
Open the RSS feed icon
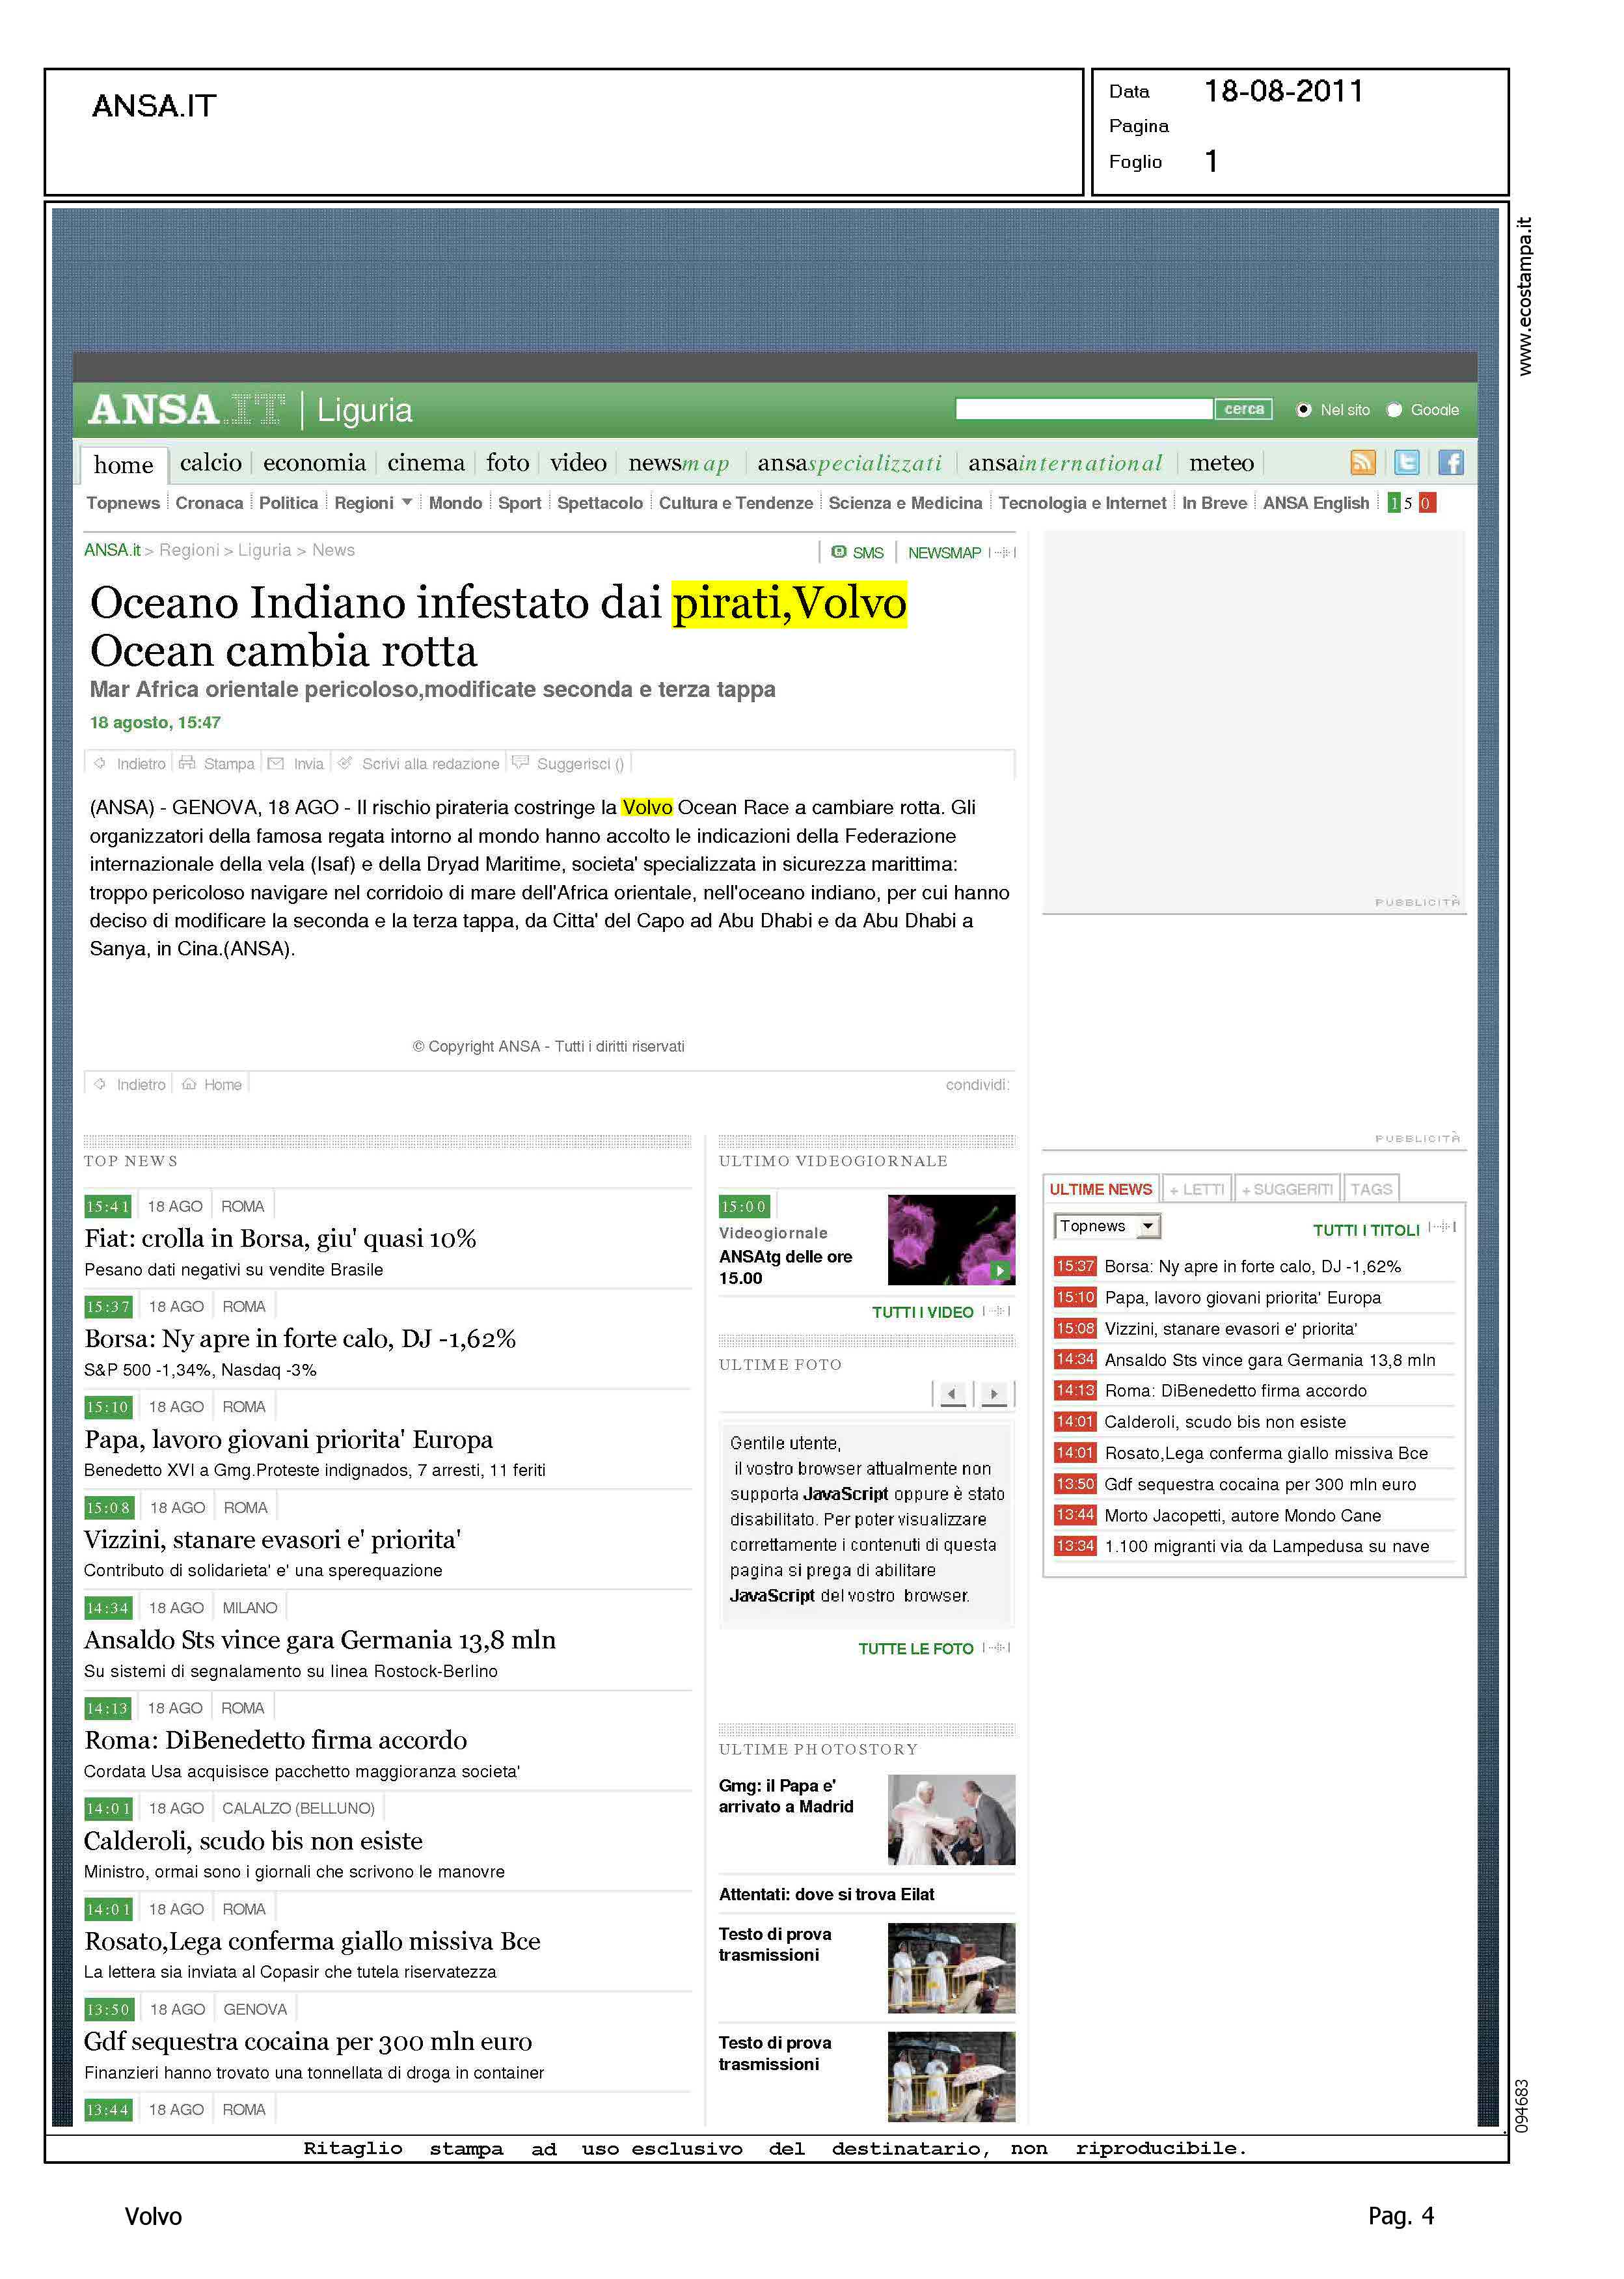(x=1363, y=462)
